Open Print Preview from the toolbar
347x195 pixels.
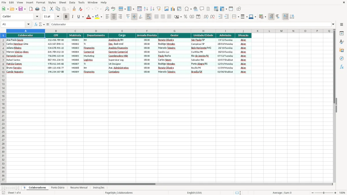[x=44, y=9]
